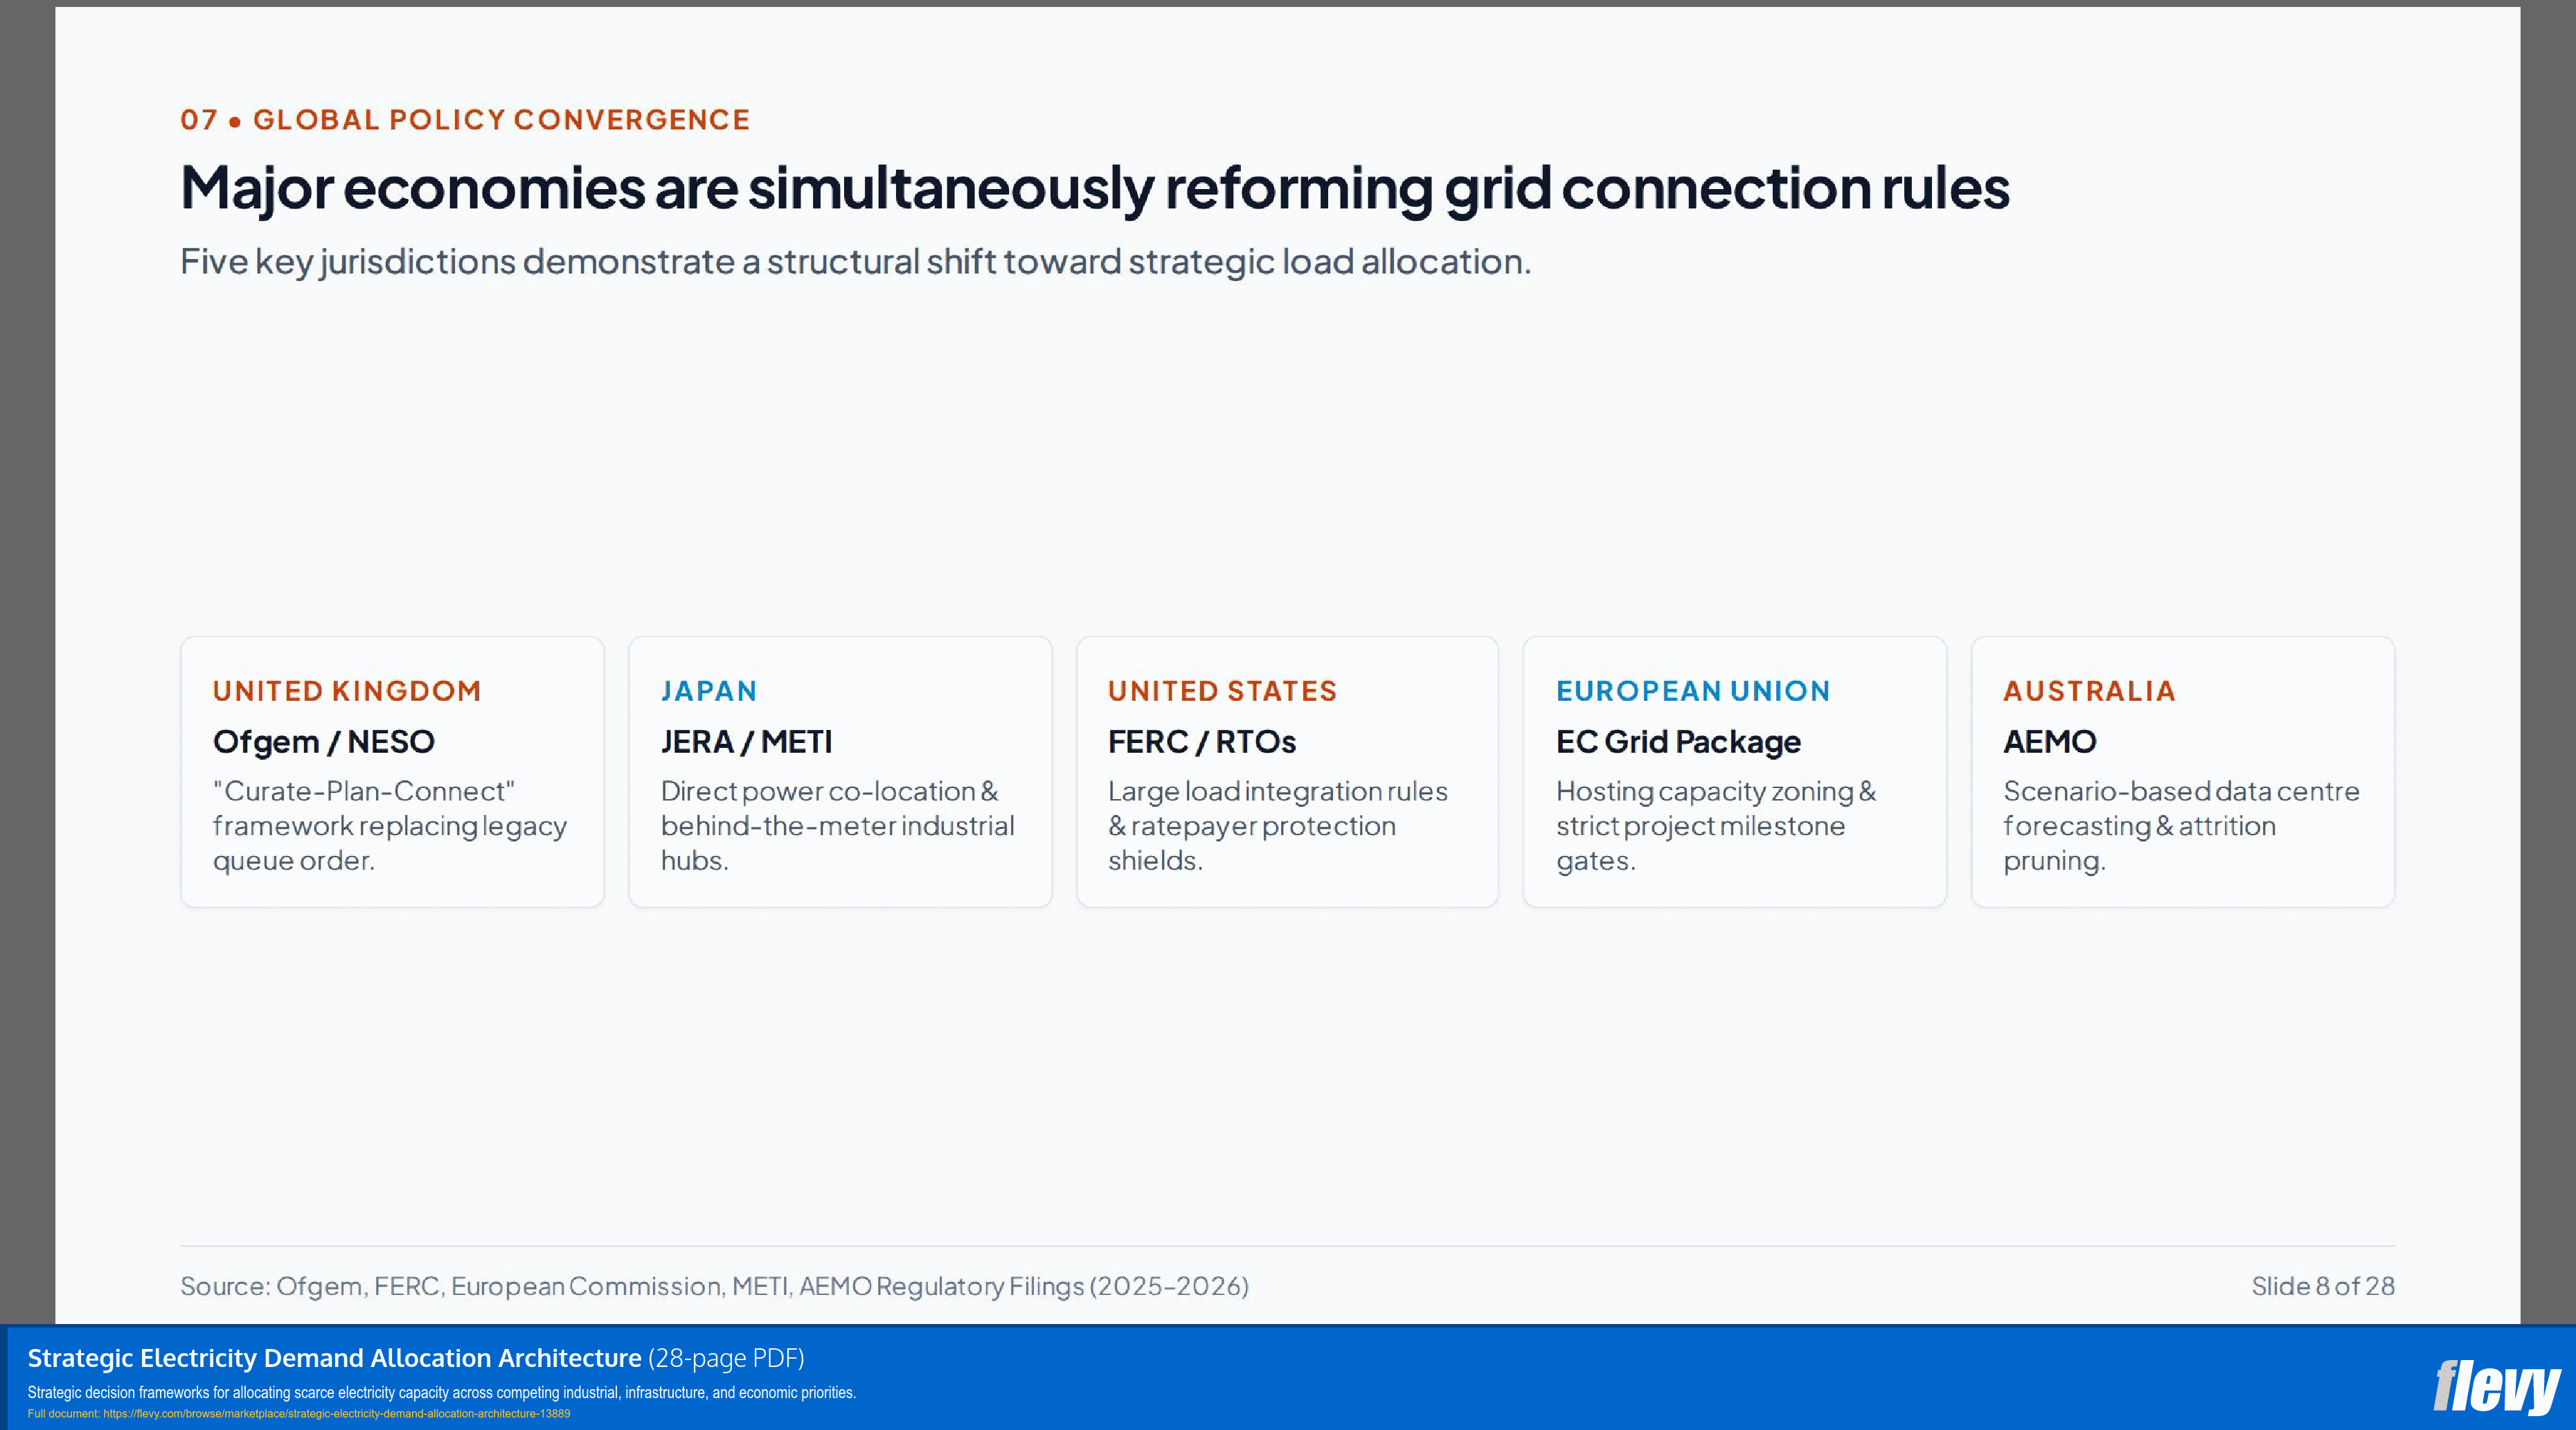The width and height of the screenshot is (2576, 1430).
Task: Click the banner description about decision frameworks
Action: (x=441, y=1393)
